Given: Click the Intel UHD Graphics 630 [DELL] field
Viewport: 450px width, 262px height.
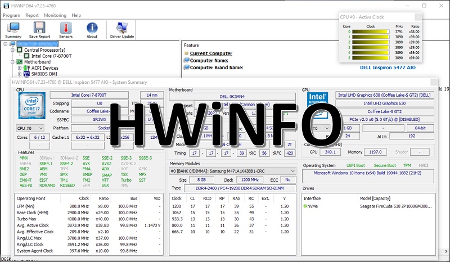Looking at the screenshot, I should (385, 95).
